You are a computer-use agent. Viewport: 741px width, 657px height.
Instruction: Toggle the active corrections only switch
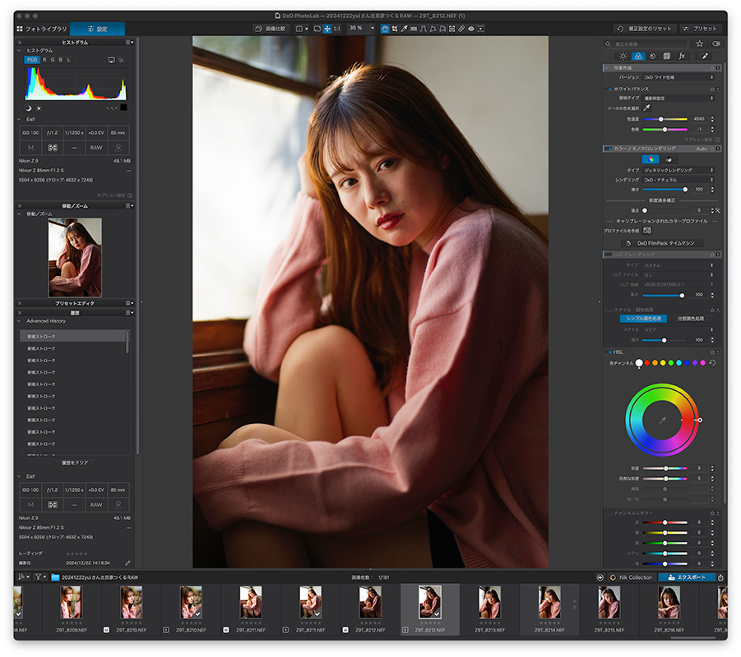pos(716,44)
